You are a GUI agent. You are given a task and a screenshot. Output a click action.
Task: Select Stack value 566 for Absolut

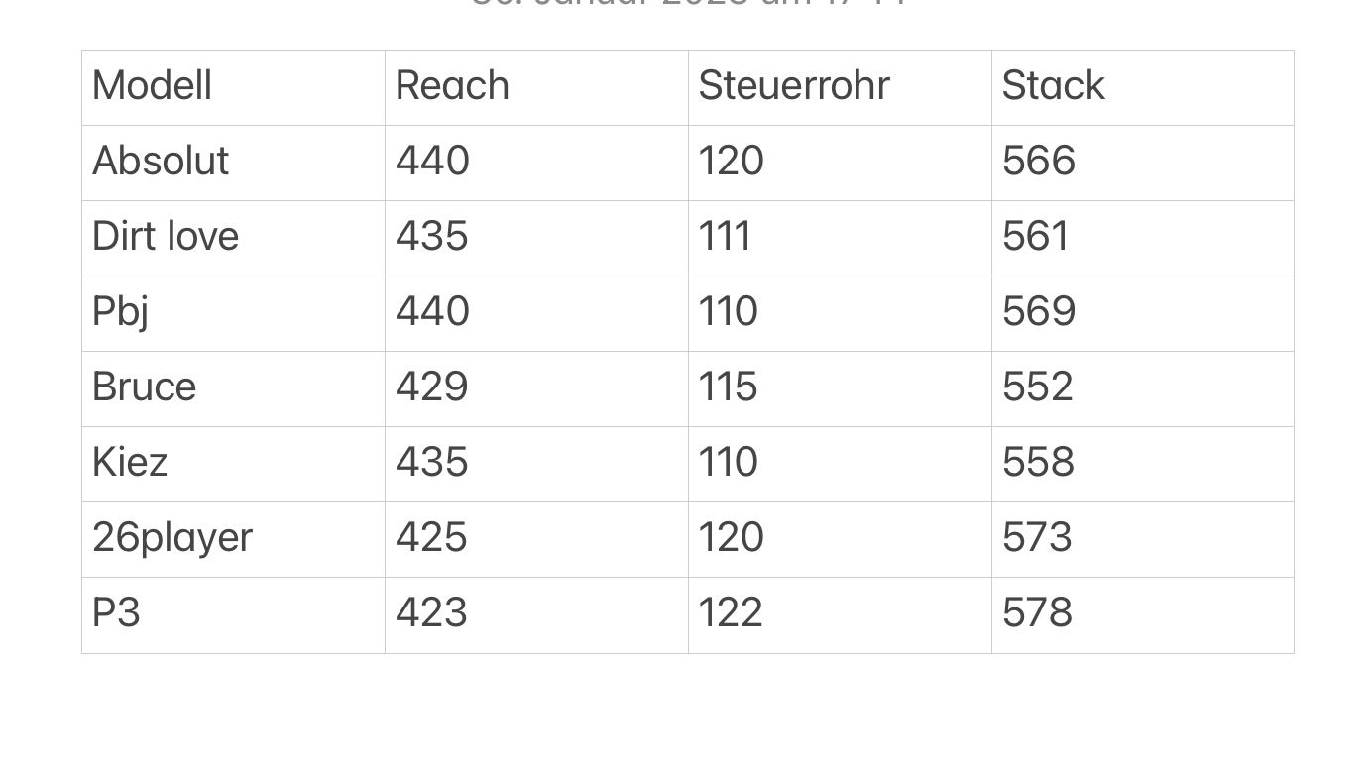point(1039,162)
